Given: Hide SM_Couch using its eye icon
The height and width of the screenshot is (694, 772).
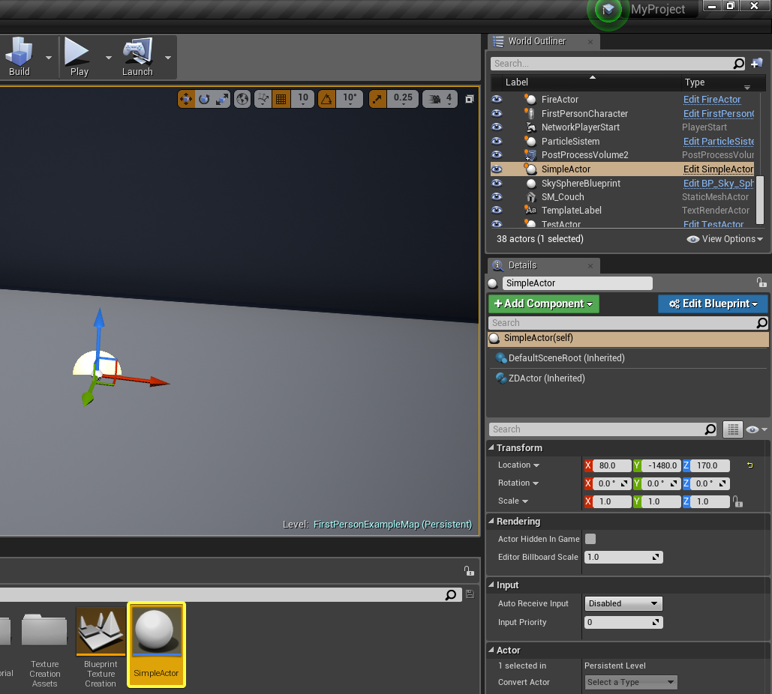Looking at the screenshot, I should pos(497,197).
